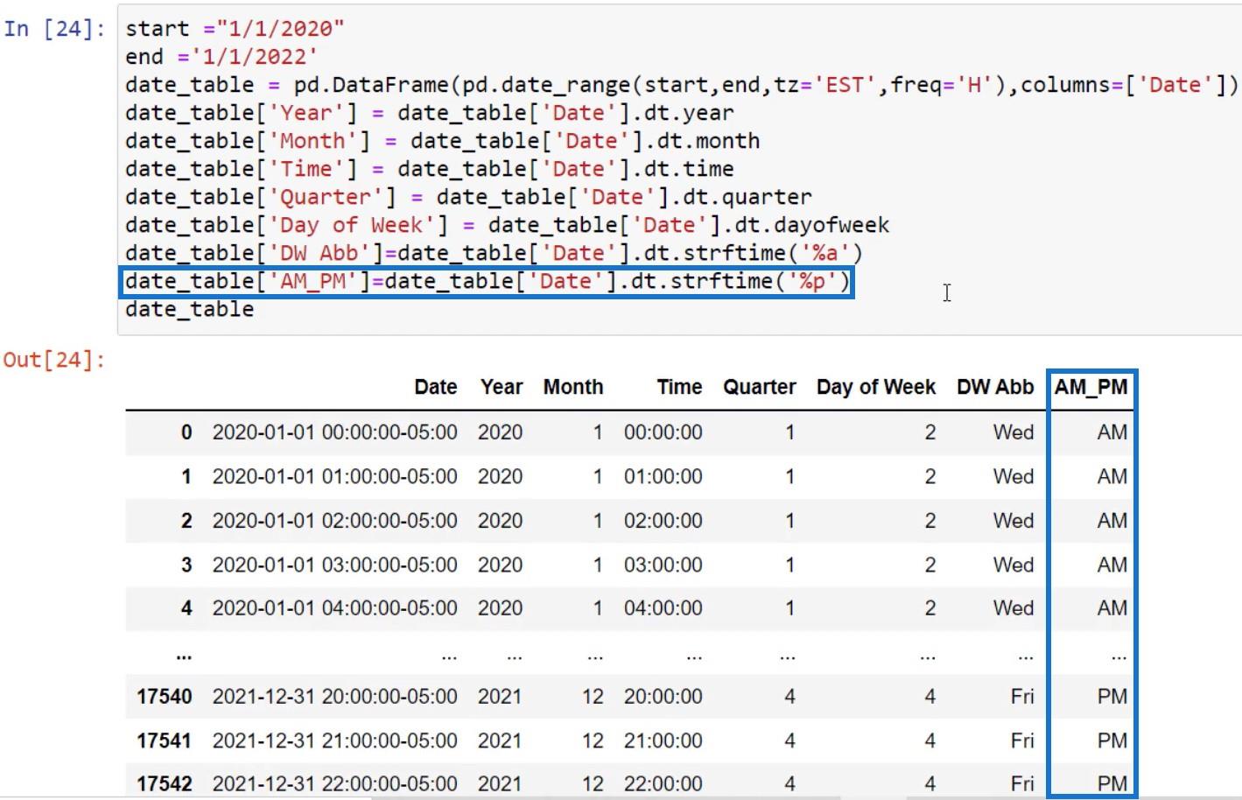Click the date_table['Day of Week'] assignment line

click(508, 225)
